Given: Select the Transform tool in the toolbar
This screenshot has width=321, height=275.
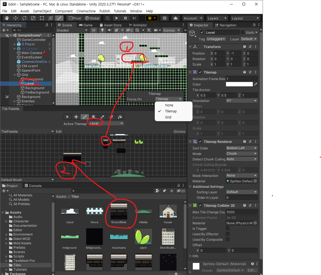Looking at the screenshot, I should (51, 18).
